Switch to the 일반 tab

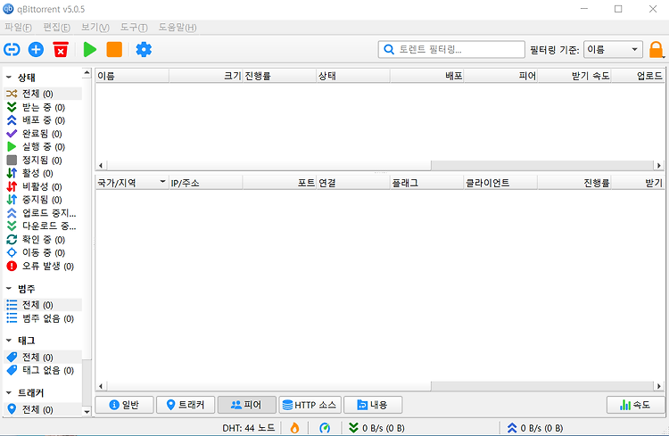click(124, 405)
